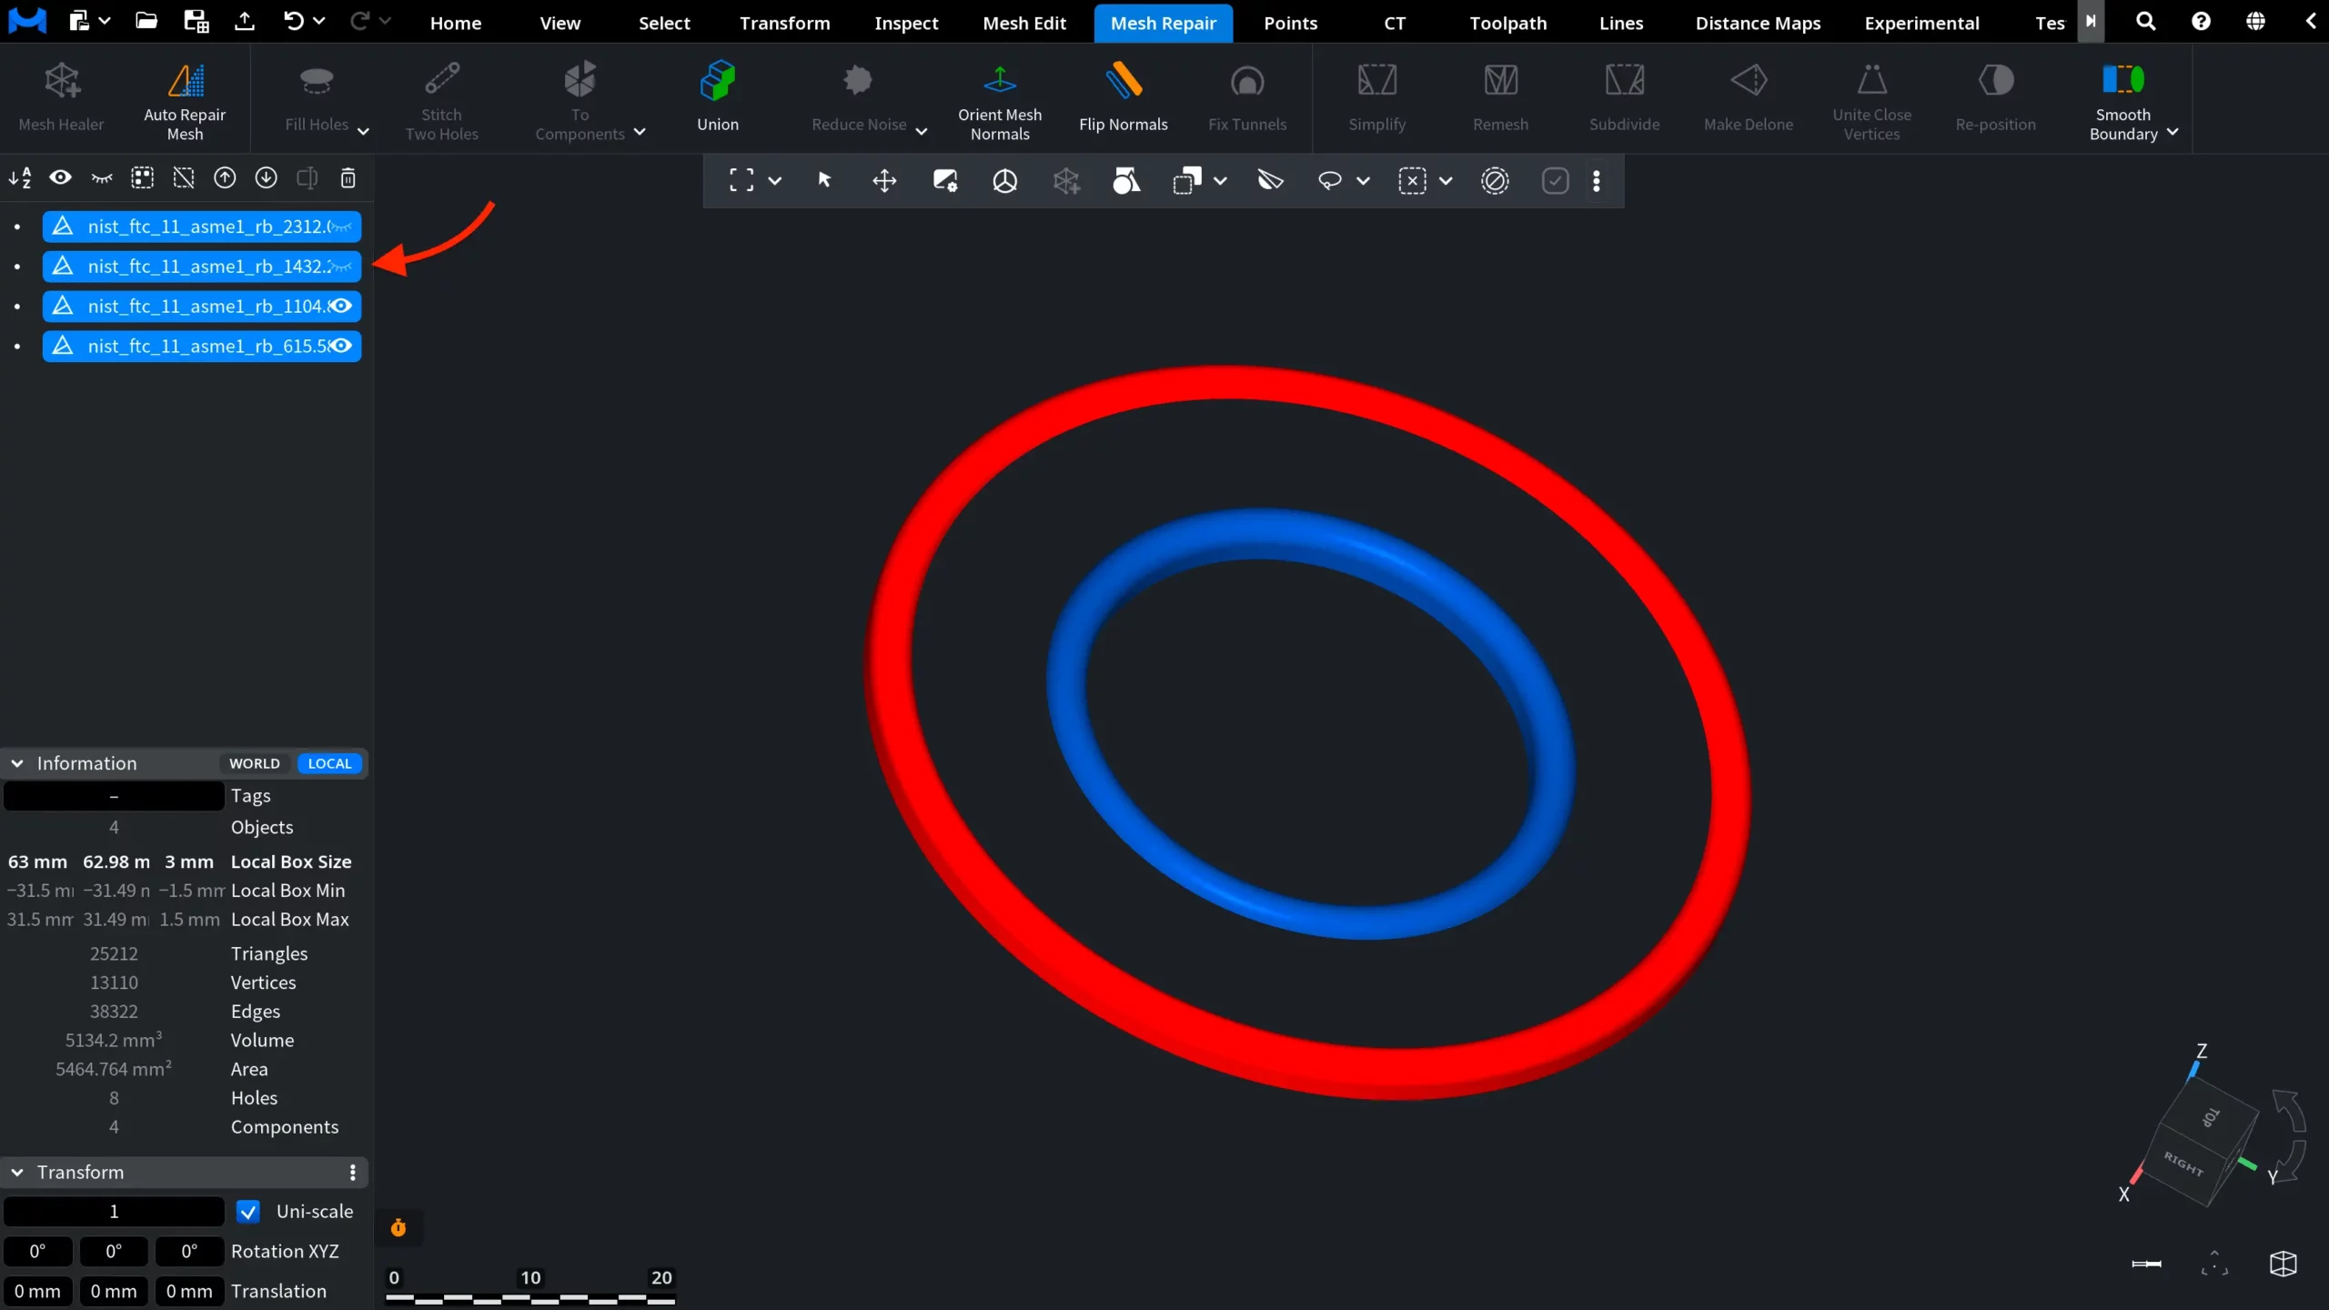Open the undo history dropdown
This screenshot has width=2329, height=1310.
318,21
